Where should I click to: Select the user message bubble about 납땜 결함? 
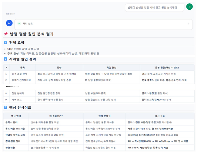[155, 7]
